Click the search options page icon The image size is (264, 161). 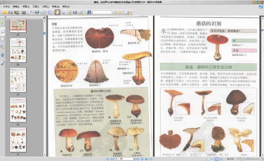pyautogui.click(x=127, y=12)
